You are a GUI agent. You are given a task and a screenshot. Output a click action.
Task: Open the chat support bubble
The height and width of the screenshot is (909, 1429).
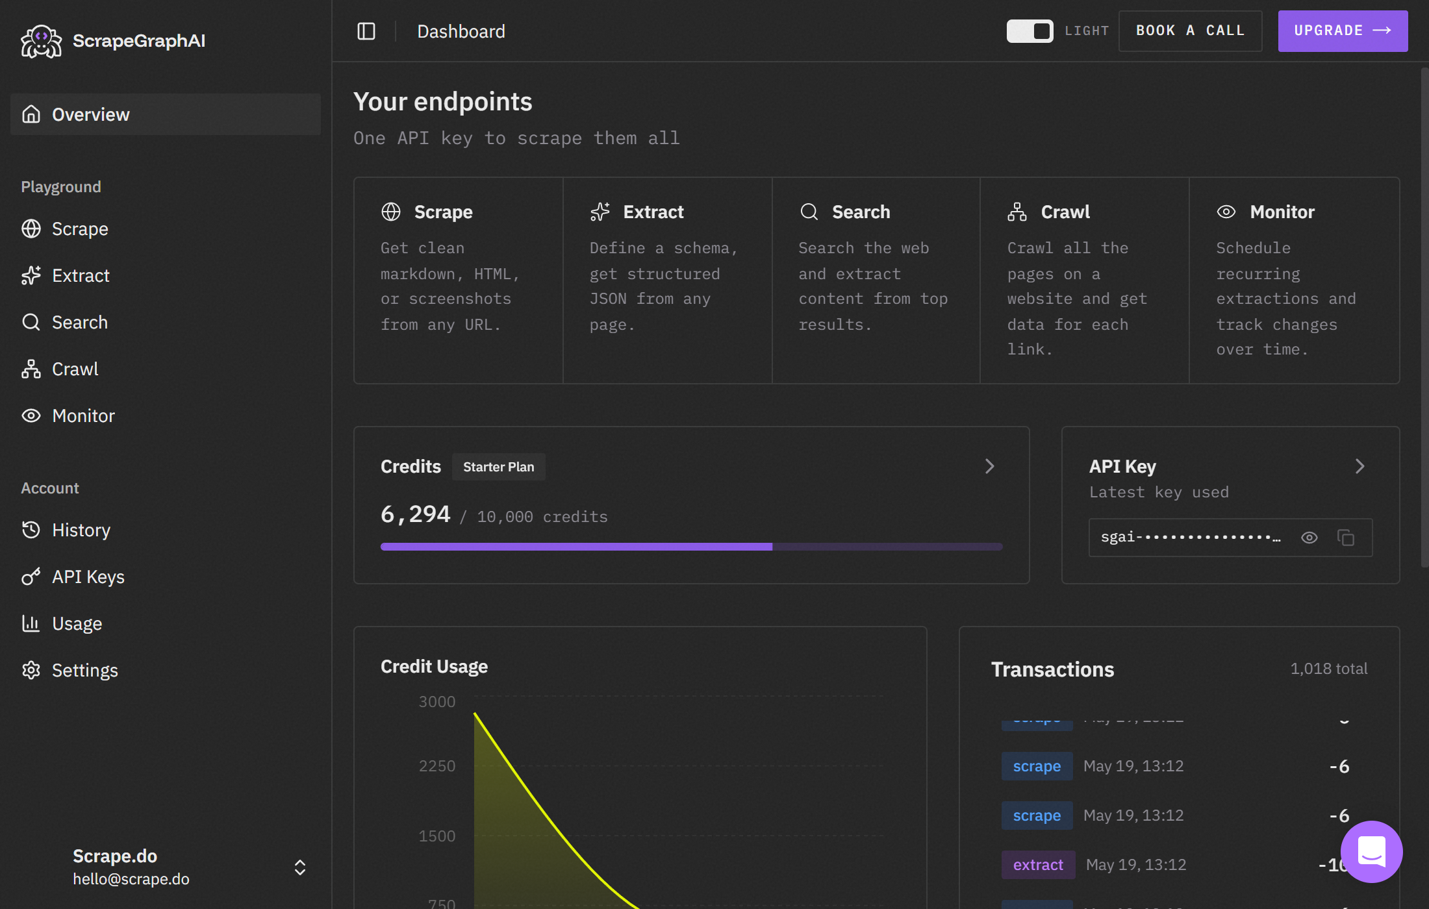[x=1372, y=851]
